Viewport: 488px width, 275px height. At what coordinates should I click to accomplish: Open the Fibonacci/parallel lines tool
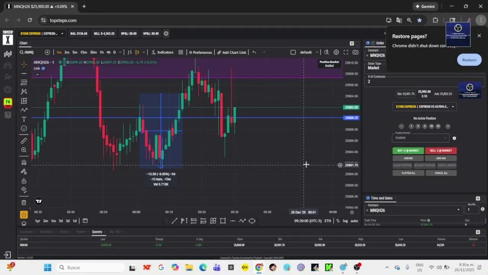click(x=24, y=82)
